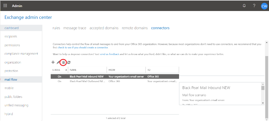This screenshot has width=269, height=121.
Task: Open dashboard in the left navigation
Action: point(21,28)
